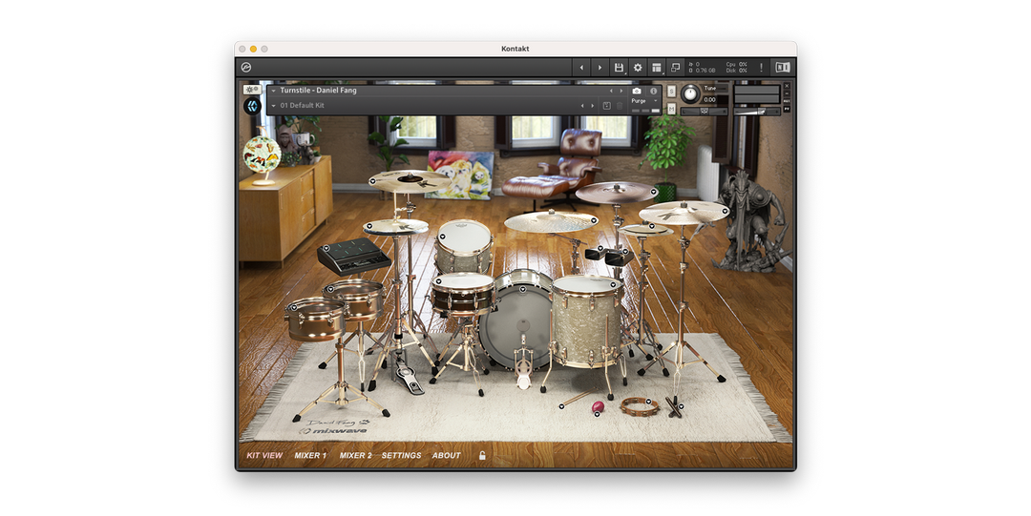Click the About tab
Viewport: 1031px width, 516px height.
point(446,456)
